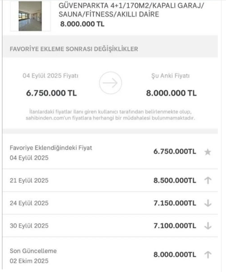This screenshot has width=226, height=272.
Task: Select the 30 Eylül 2025 date entry
Action: 29,226
